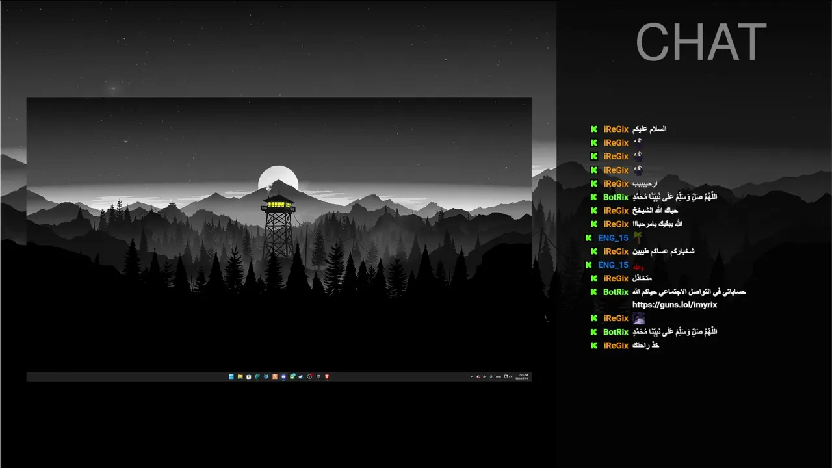Click the palm tree emote from ENG_15
This screenshot has height=468, width=832.
(x=638, y=238)
